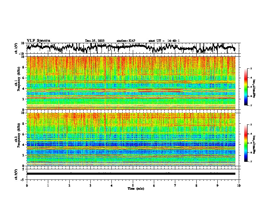Click the 'VLF Spectra' title text

click(38, 40)
